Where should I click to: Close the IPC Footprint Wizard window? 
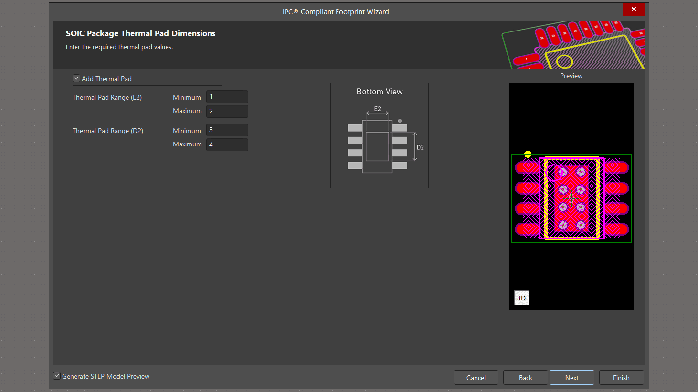[x=634, y=10]
